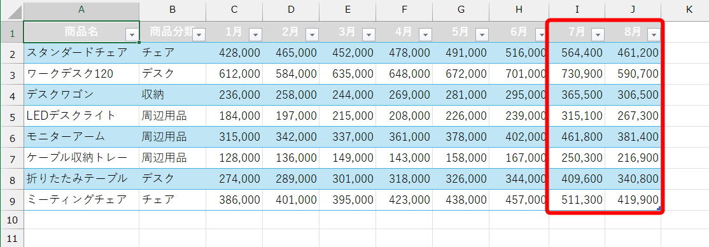Image resolution: width=709 pixels, height=247 pixels.
Task: Expand the 3月 column filter
Action: (369, 34)
